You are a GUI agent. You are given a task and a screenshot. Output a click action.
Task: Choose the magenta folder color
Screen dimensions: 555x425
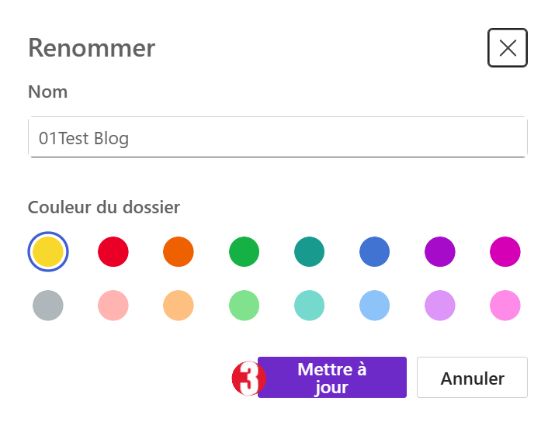coord(505,252)
